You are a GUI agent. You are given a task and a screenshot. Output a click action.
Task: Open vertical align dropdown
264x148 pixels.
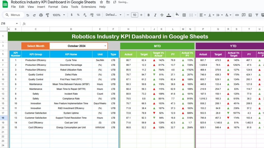(211, 15)
